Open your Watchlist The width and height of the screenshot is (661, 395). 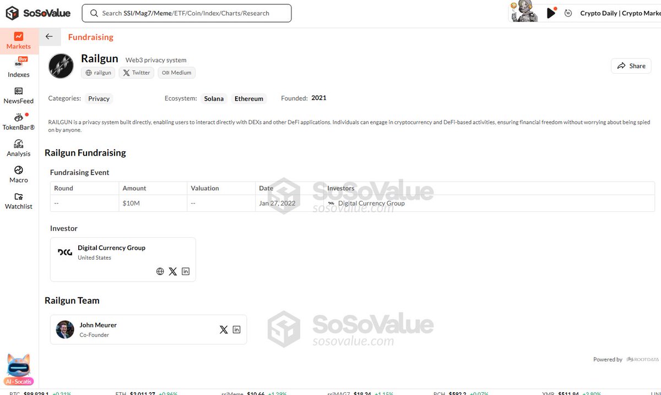(18, 201)
